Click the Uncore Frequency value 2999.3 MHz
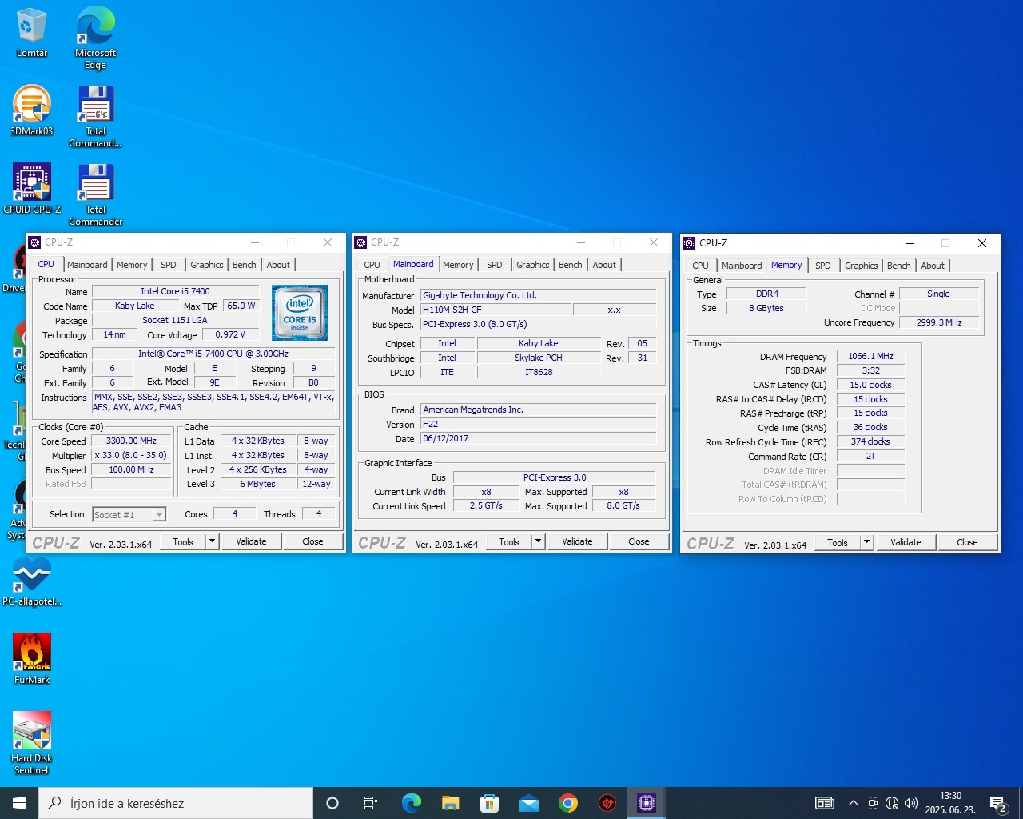This screenshot has height=819, width=1023. (x=939, y=322)
